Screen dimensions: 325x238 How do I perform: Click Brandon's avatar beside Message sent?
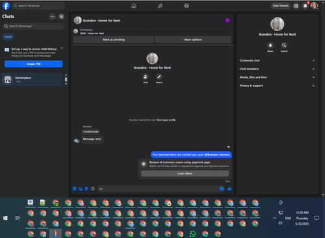coord(77,141)
